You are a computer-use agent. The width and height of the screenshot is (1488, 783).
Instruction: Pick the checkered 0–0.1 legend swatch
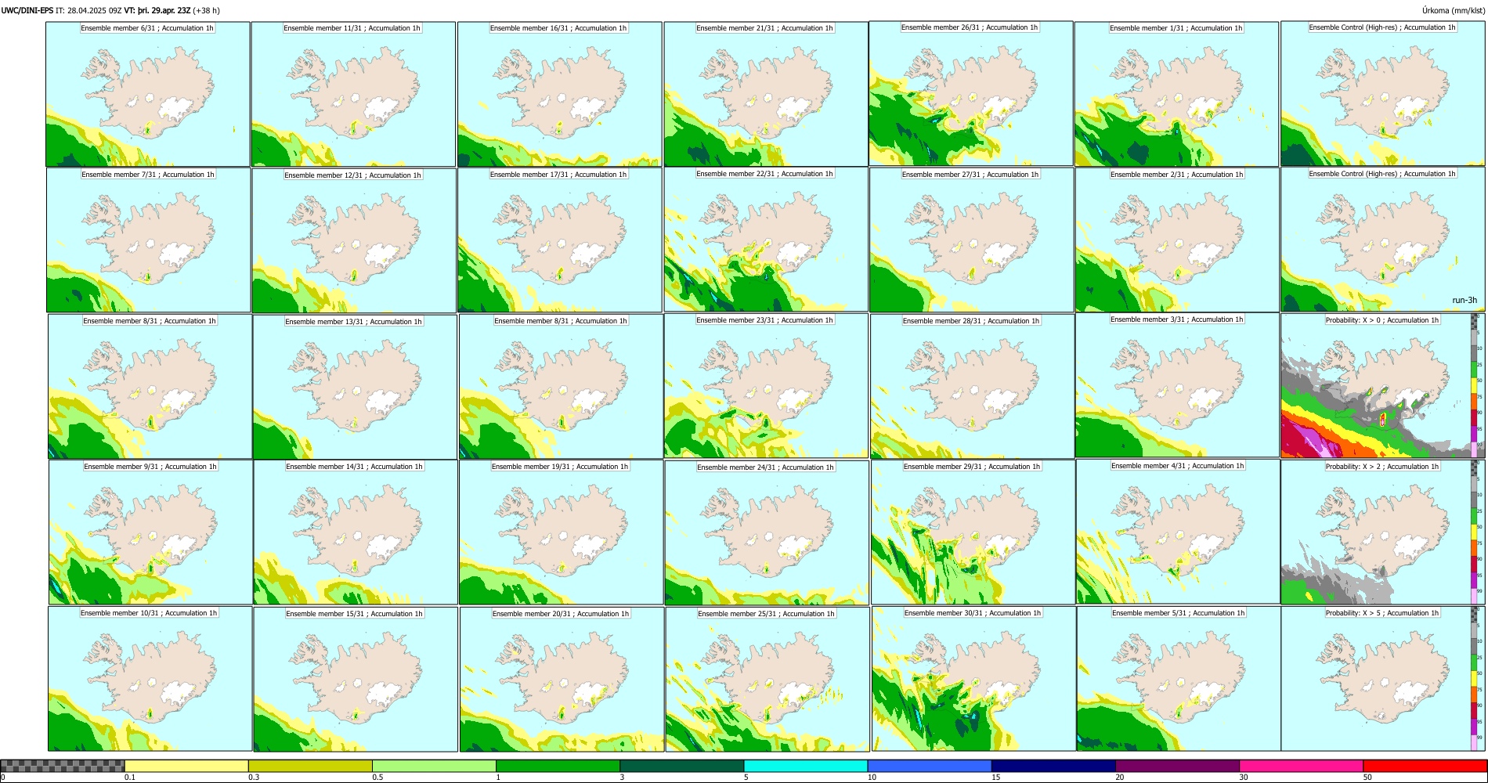[63, 766]
